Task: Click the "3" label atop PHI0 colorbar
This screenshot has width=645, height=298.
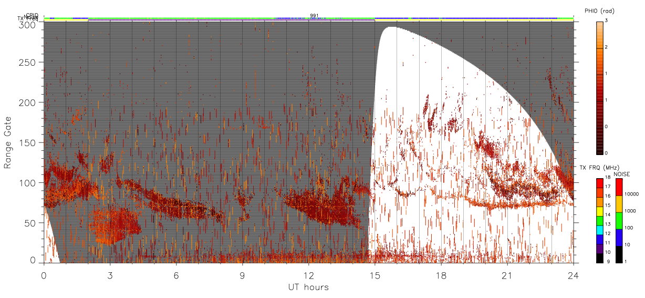Action: tap(606, 22)
